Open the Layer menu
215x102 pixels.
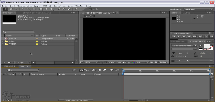tap(37, 6)
